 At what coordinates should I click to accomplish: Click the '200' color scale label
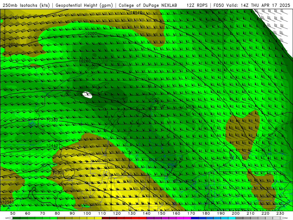pos(235,213)
